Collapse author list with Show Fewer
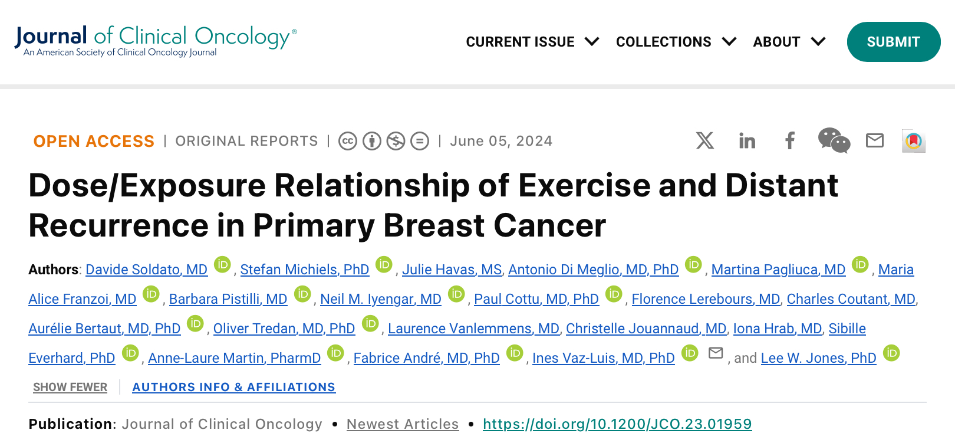955x443 pixels. click(70, 387)
